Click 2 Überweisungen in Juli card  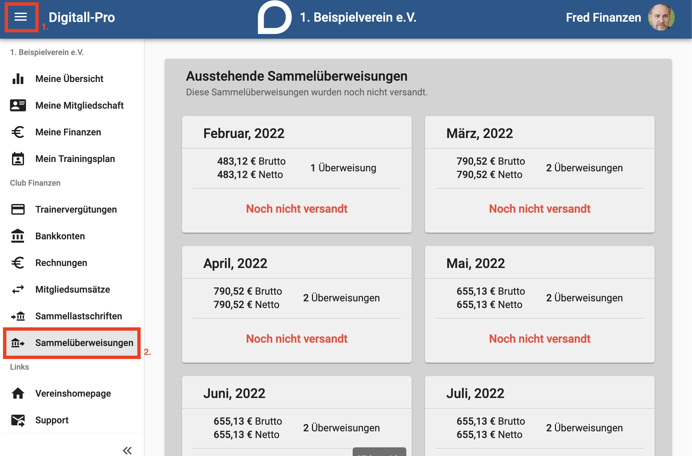[584, 428]
